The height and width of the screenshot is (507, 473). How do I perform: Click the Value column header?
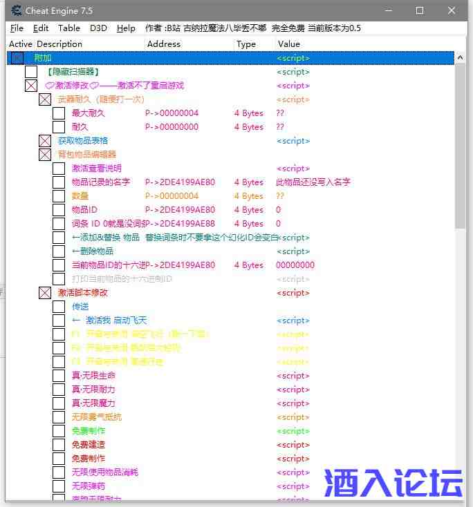click(x=288, y=44)
